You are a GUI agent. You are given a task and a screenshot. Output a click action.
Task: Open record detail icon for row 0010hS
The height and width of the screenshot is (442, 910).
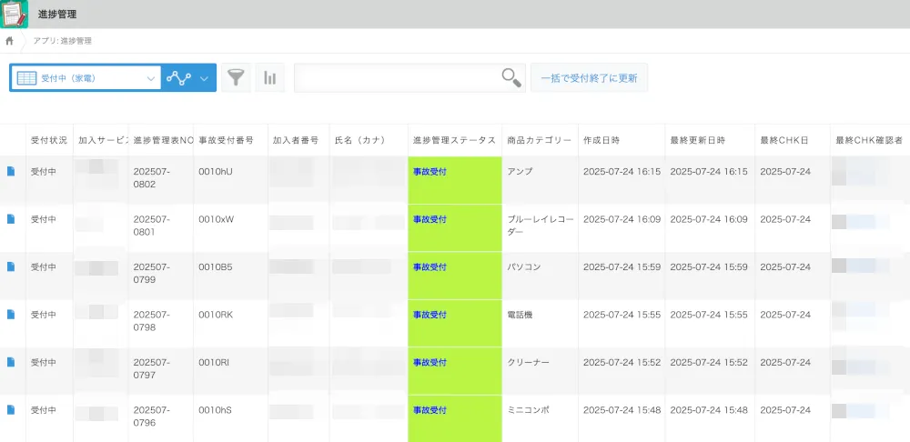(x=12, y=410)
